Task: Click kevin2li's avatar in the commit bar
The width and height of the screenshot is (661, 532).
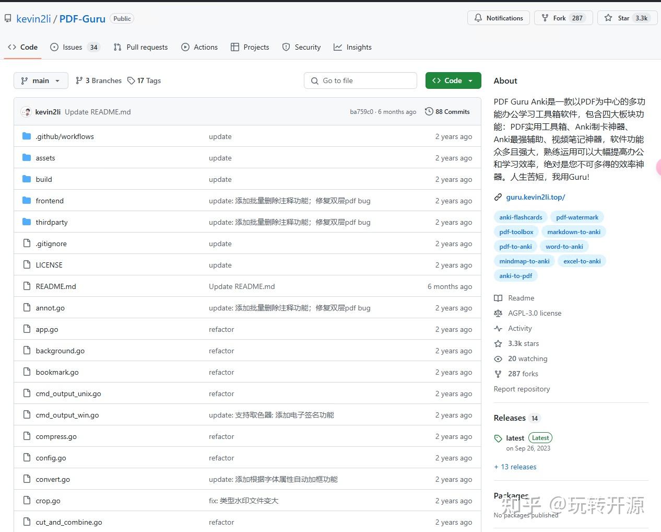Action: [26, 112]
